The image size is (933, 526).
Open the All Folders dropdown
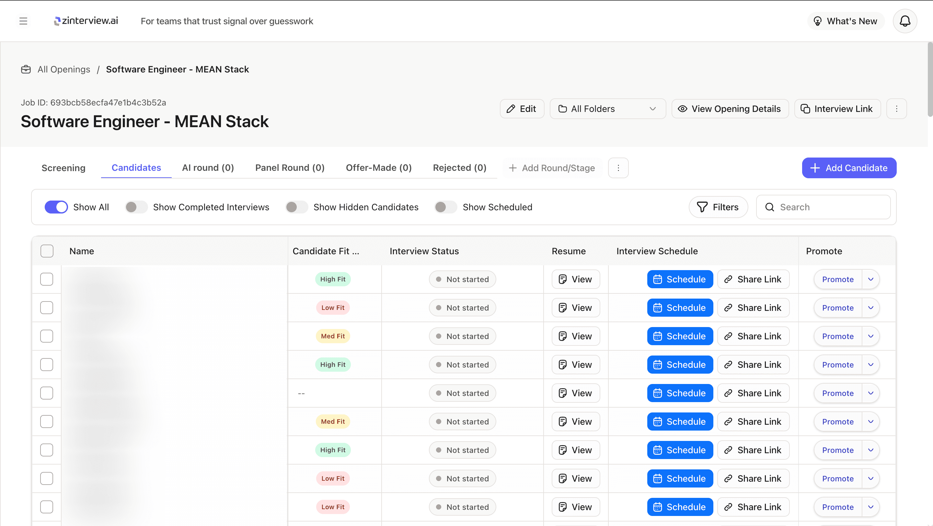(x=608, y=109)
